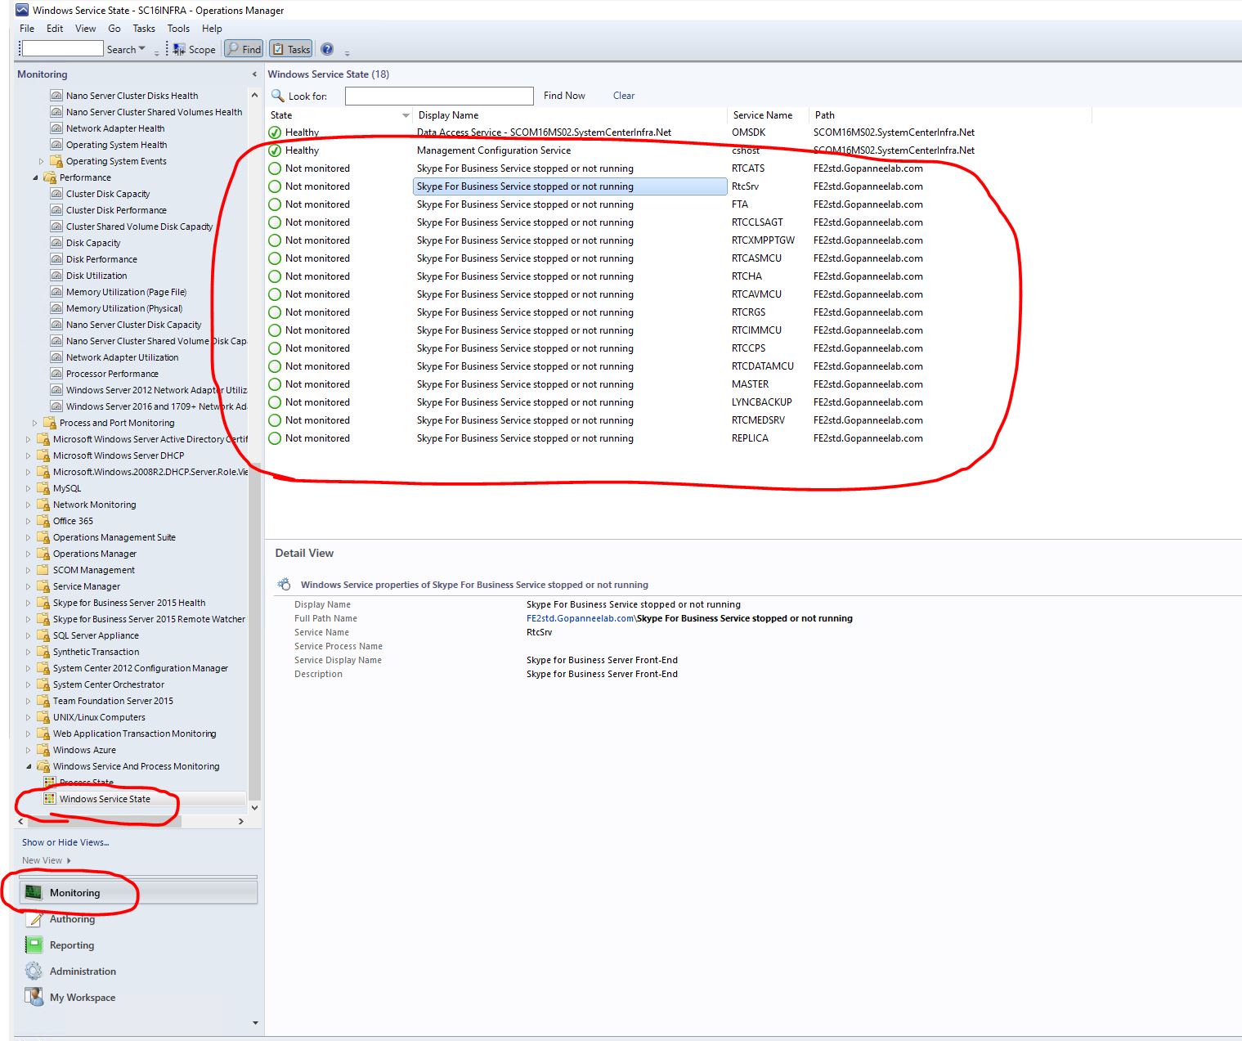
Task: Click the Look for input field
Action: click(x=439, y=96)
